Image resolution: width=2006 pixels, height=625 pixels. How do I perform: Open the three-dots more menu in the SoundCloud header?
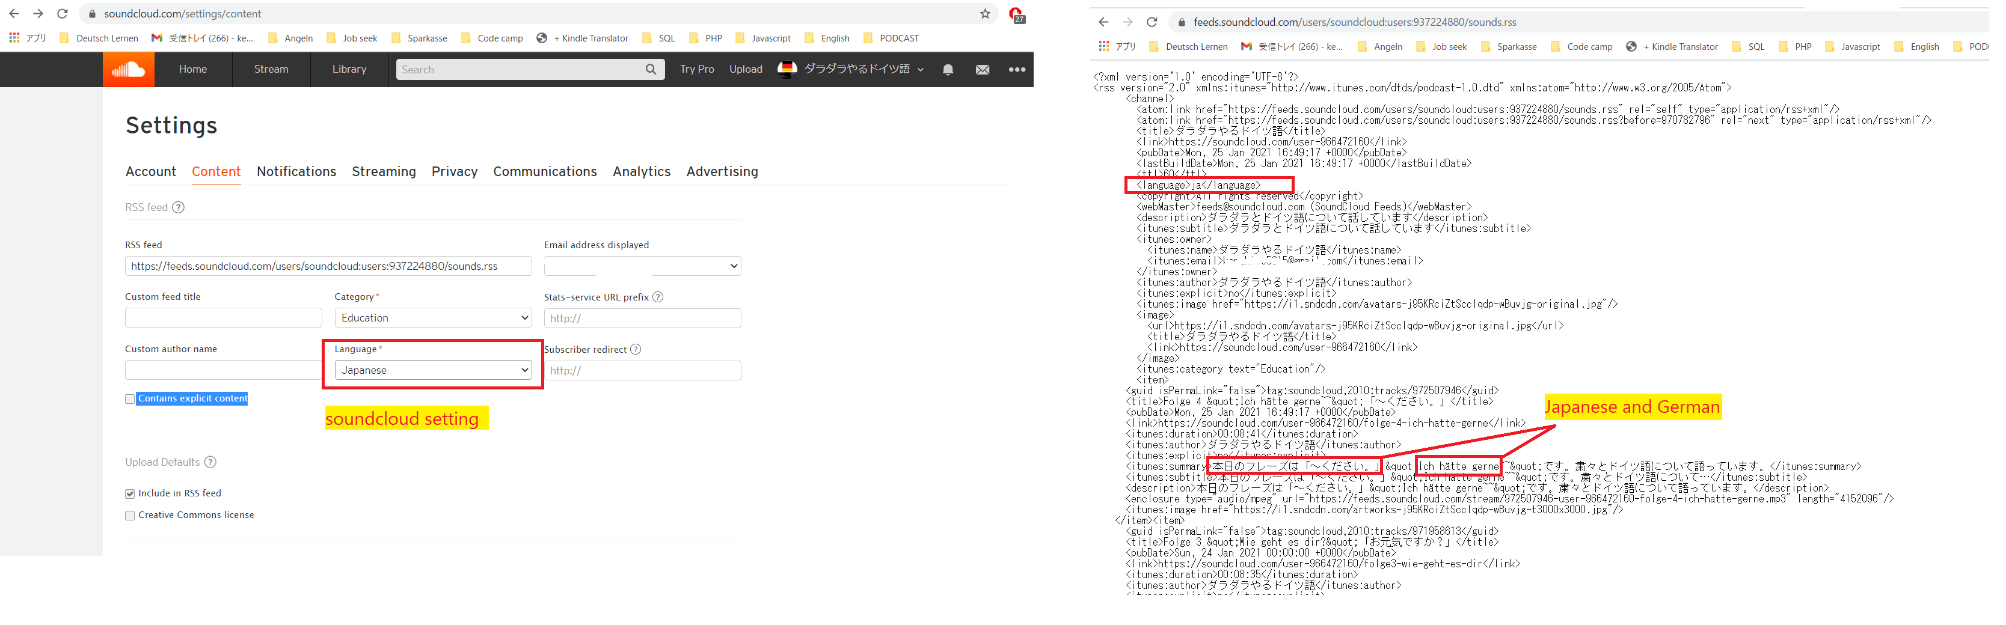click(x=1017, y=69)
